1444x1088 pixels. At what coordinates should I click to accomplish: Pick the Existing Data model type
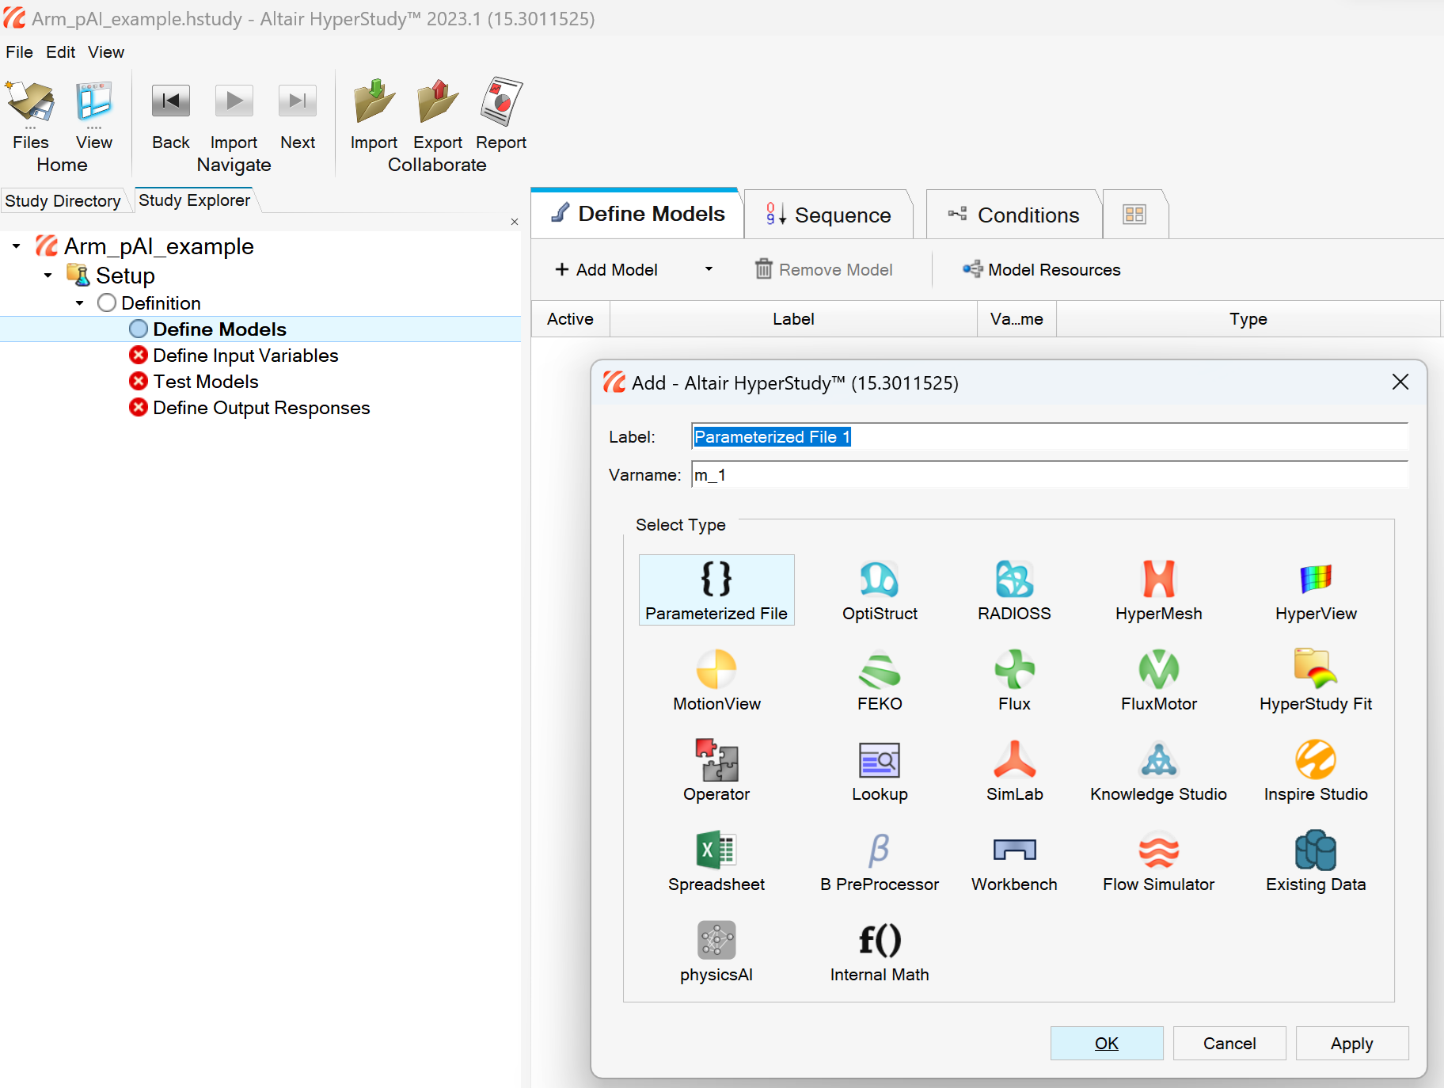point(1316,861)
